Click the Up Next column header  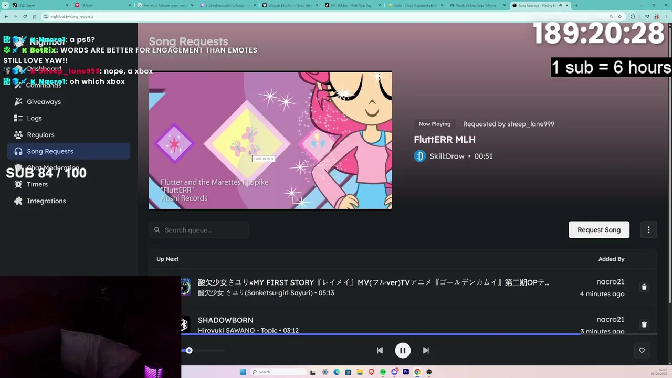pos(167,259)
